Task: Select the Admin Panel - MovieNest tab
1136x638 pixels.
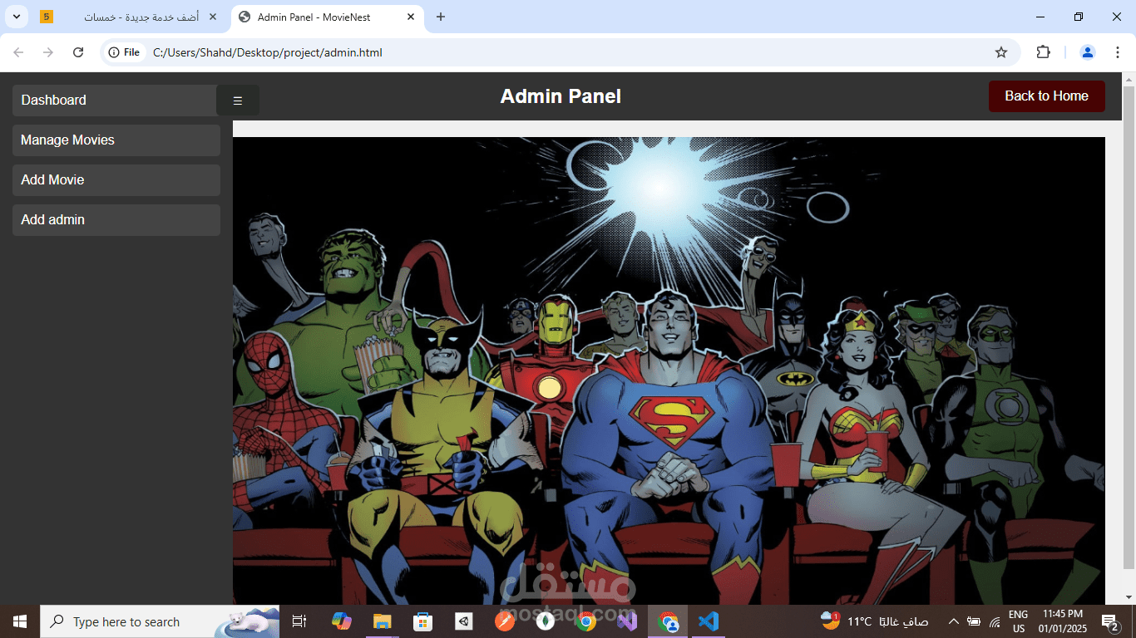Action: tap(326, 17)
